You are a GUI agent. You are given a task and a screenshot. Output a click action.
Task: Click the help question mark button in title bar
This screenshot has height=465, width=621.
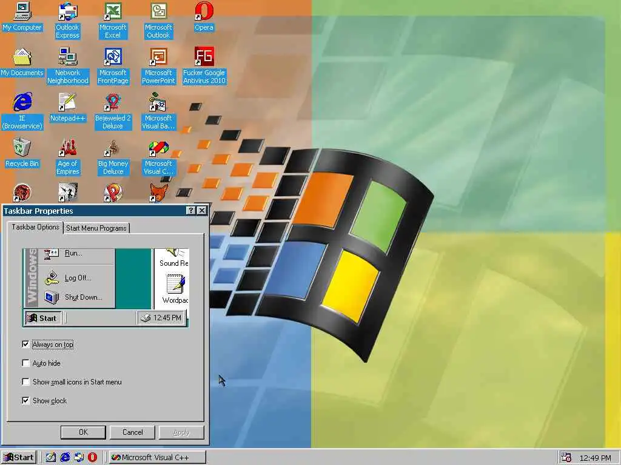191,210
